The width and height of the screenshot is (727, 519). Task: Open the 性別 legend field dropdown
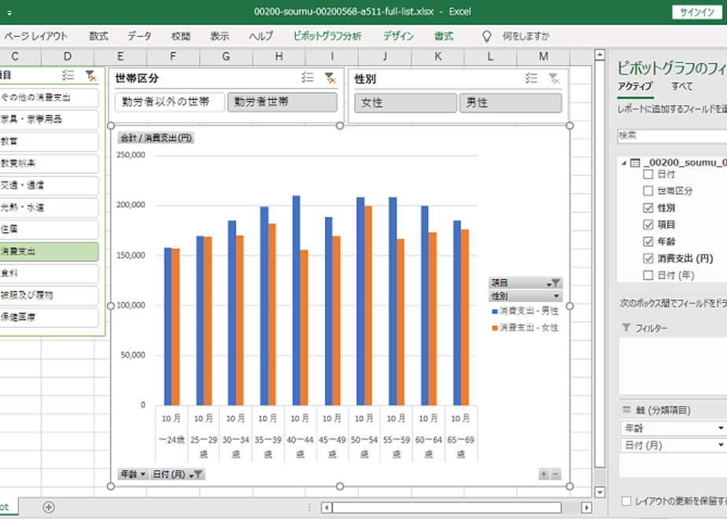point(526,296)
